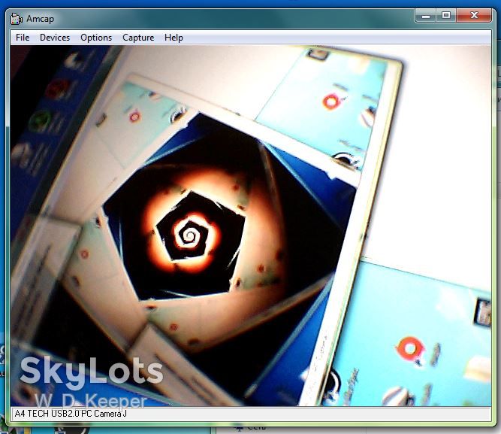The image size is (501, 434).
Task: Open the Help menu
Action: [x=174, y=38]
